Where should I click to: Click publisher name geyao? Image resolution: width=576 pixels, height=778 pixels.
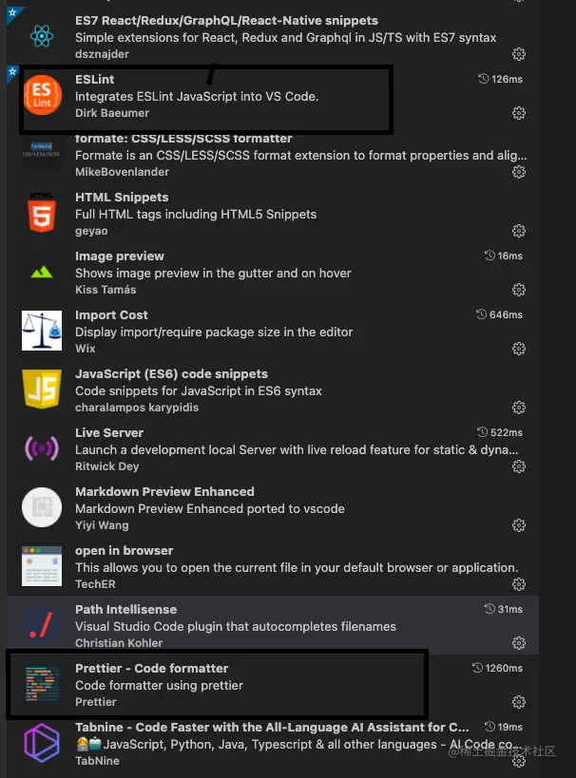[x=91, y=231]
